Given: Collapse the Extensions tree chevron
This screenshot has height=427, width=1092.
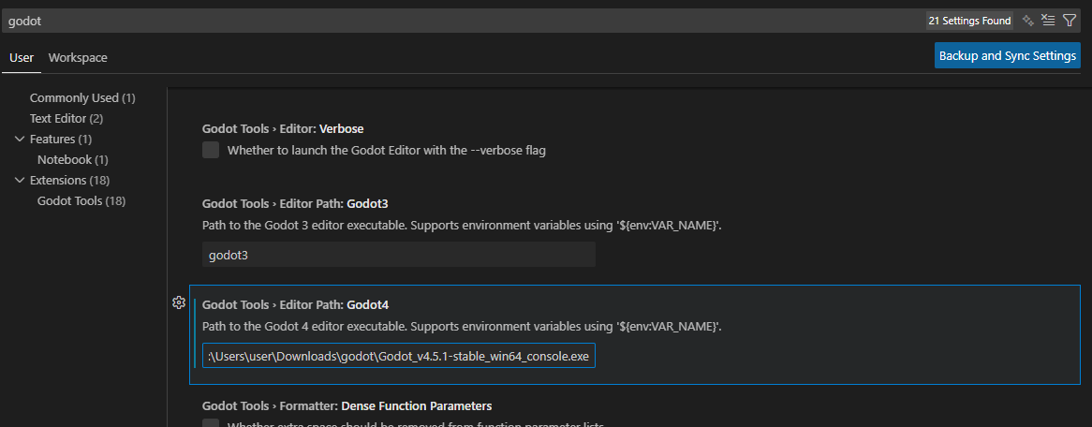Looking at the screenshot, I should tap(21, 181).
